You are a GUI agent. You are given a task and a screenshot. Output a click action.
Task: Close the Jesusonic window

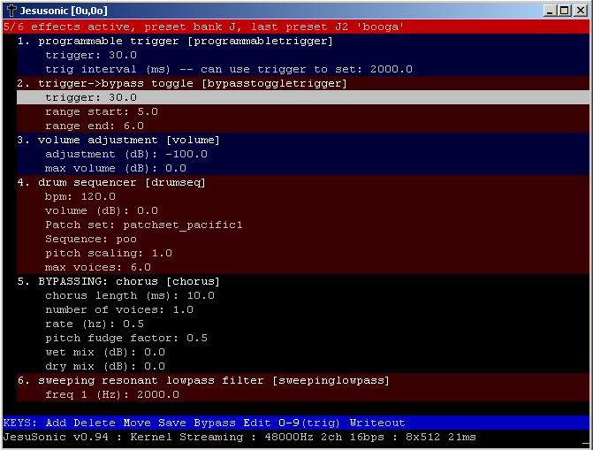pos(580,11)
